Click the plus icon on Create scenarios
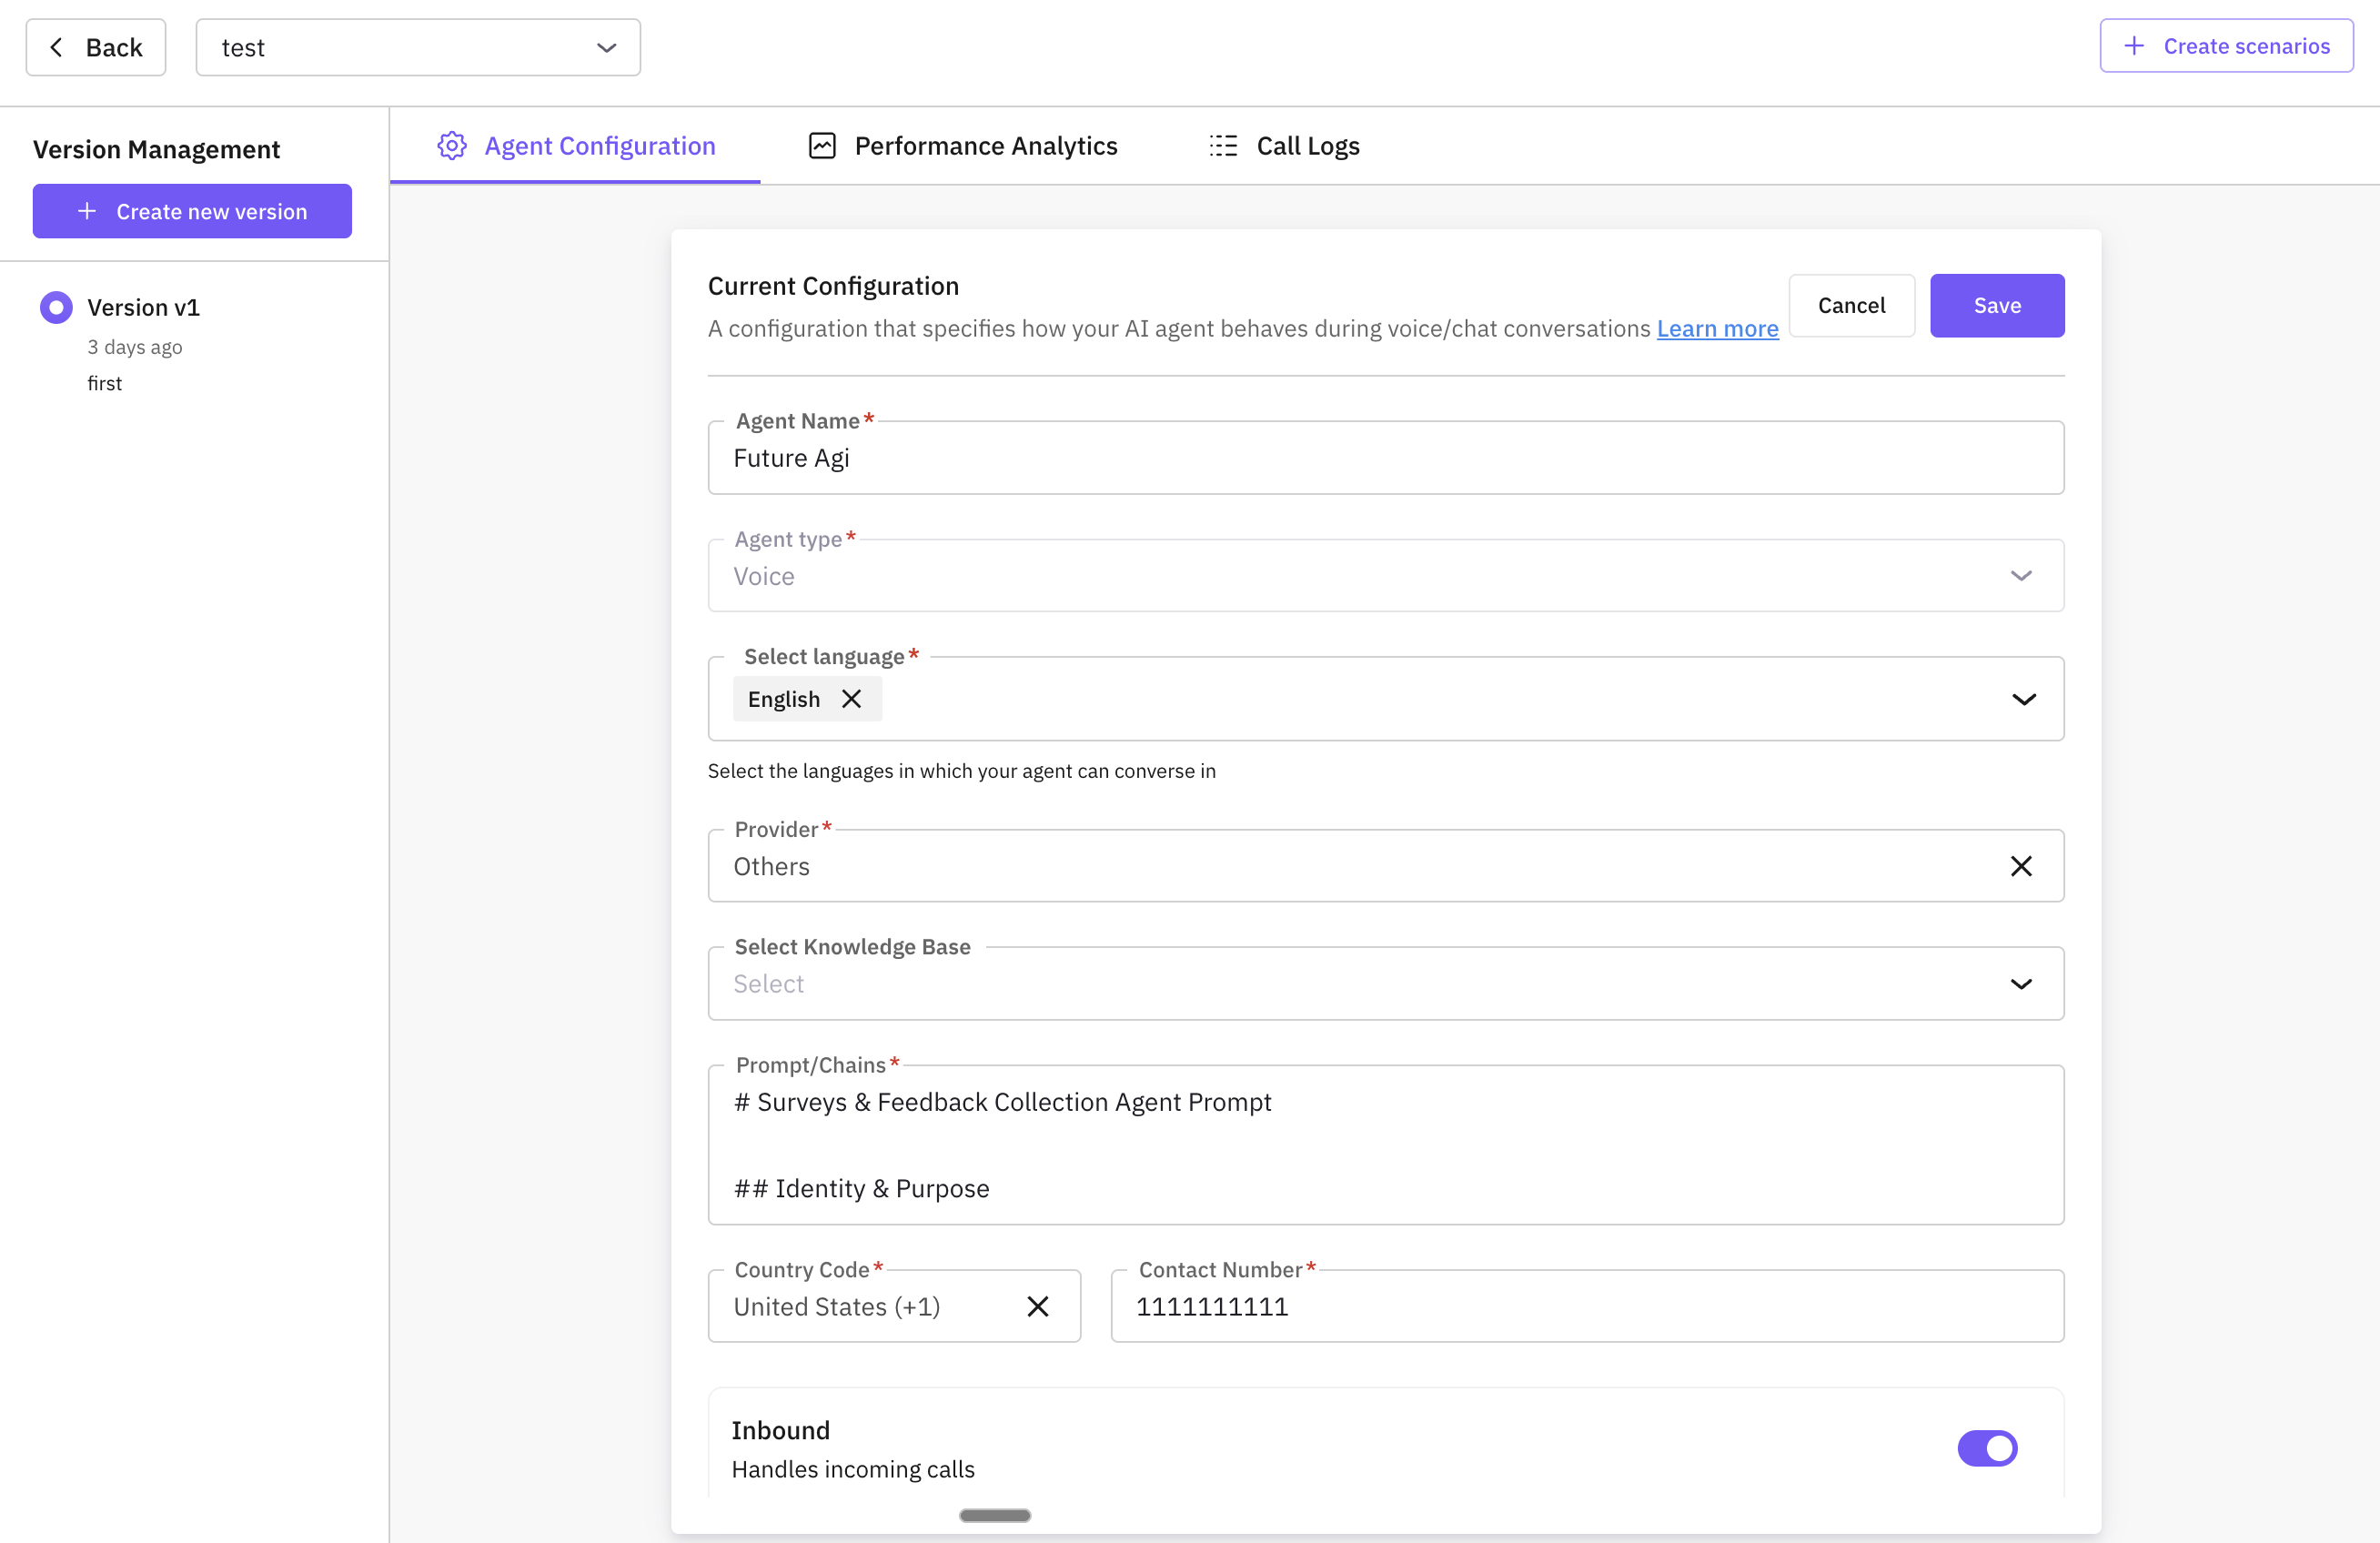 (2133, 45)
